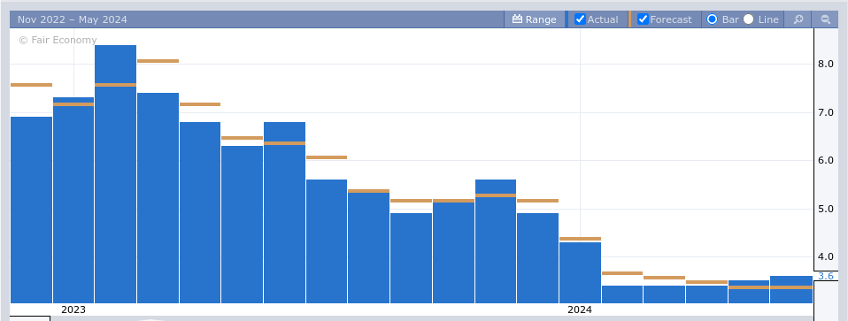
Task: Click the 7.0 axis label
Action: point(826,112)
